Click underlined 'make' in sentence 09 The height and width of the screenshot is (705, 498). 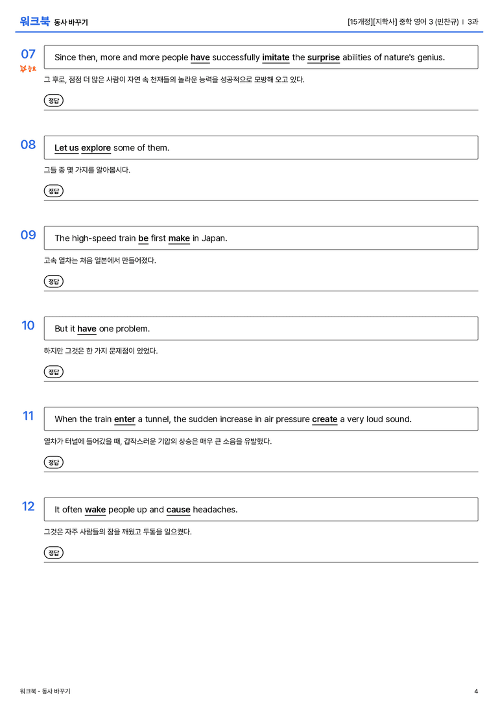pos(179,238)
